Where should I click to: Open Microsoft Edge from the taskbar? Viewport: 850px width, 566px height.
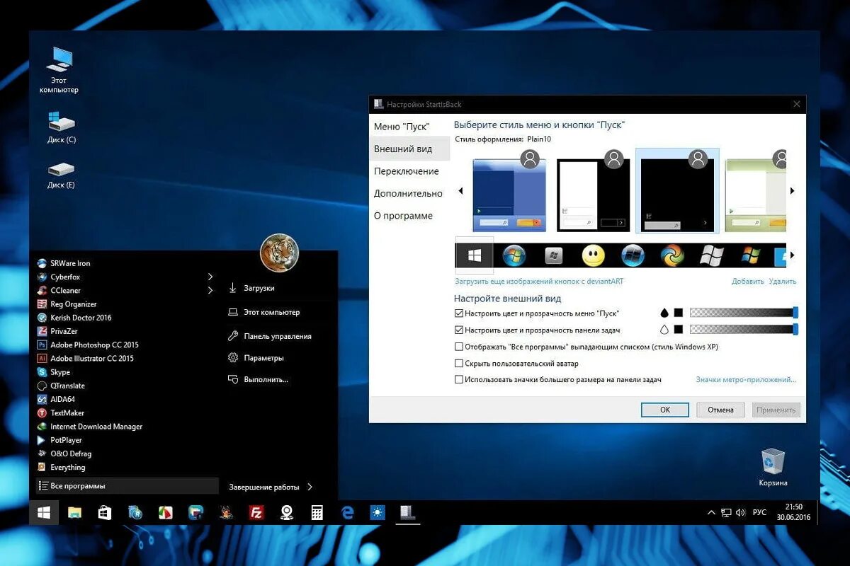coord(347,512)
